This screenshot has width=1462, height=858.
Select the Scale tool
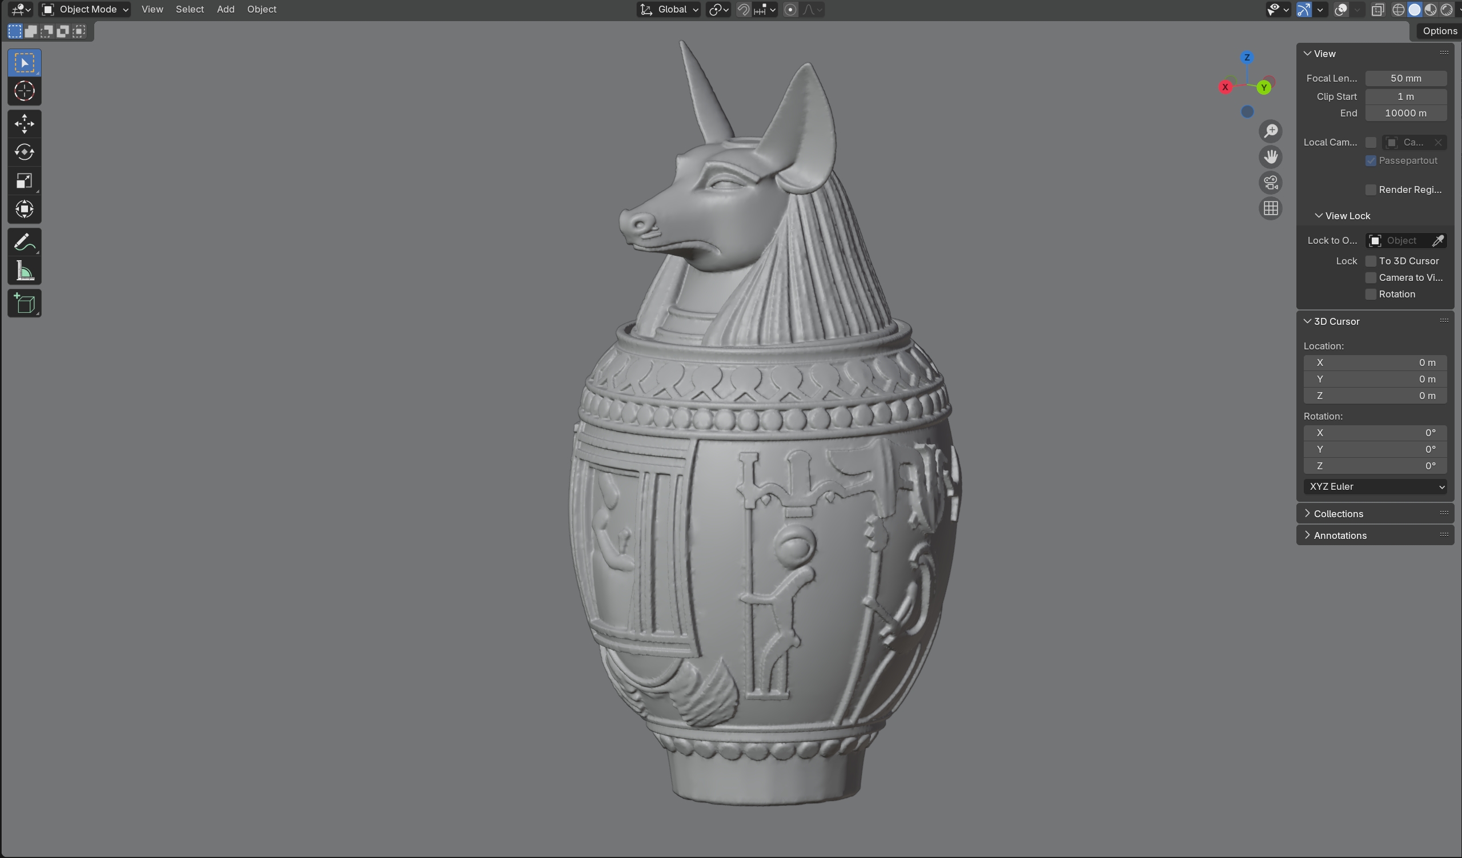25,181
